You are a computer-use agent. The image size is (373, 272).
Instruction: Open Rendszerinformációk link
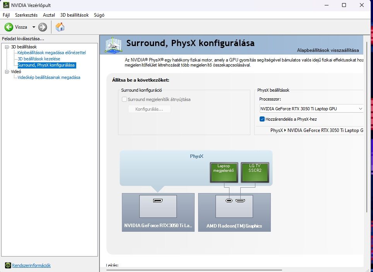pos(31,265)
